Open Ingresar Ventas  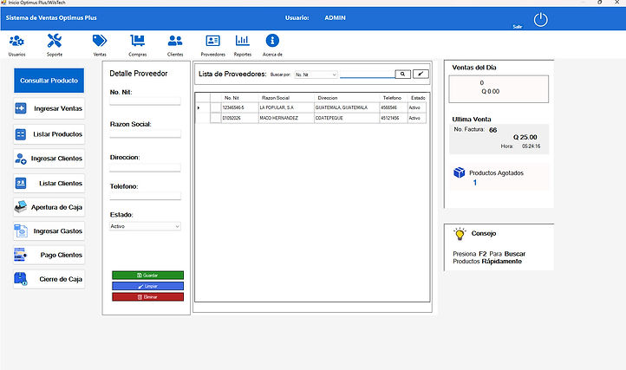tap(49, 108)
